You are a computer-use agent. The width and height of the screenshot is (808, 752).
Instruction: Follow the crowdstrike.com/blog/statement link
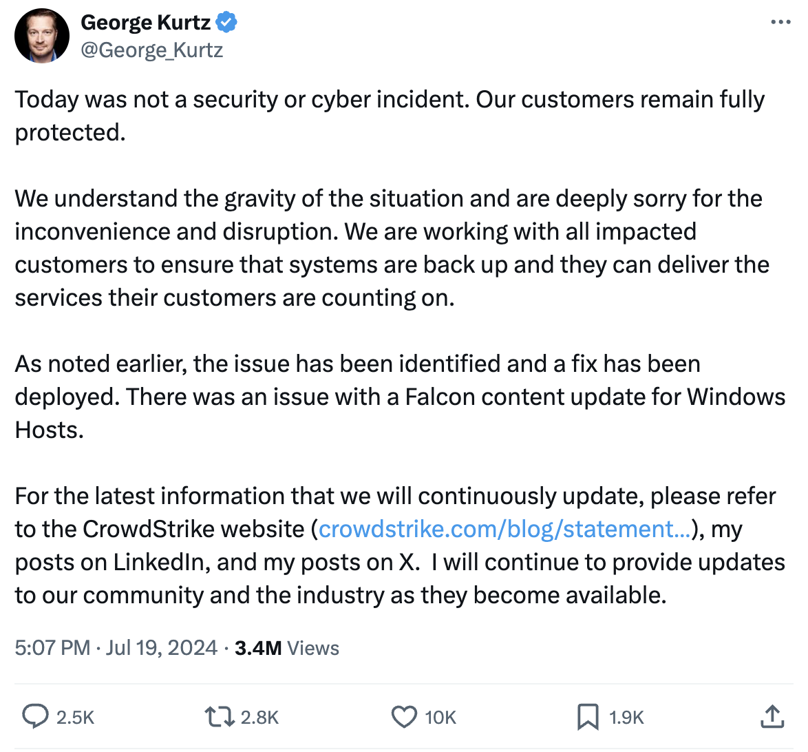point(504,529)
